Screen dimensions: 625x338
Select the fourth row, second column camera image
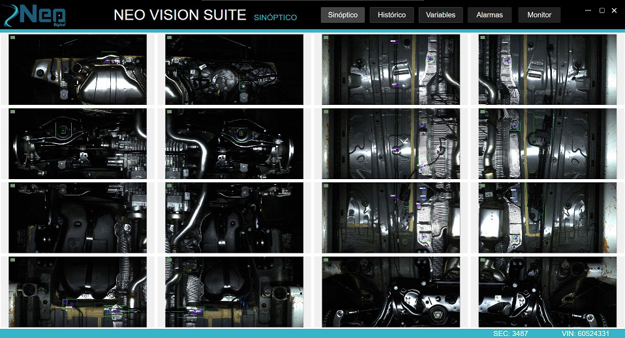234,292
